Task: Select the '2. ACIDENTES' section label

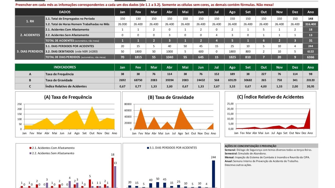Action: (x=30, y=35)
